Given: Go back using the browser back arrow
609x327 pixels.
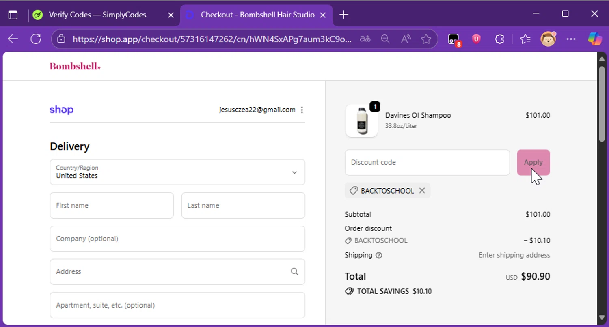Looking at the screenshot, I should point(13,39).
